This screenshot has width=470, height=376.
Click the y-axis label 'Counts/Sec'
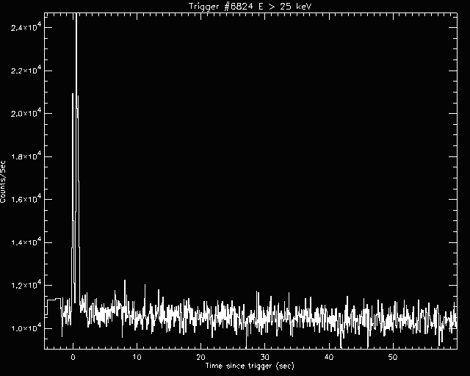(3, 181)
